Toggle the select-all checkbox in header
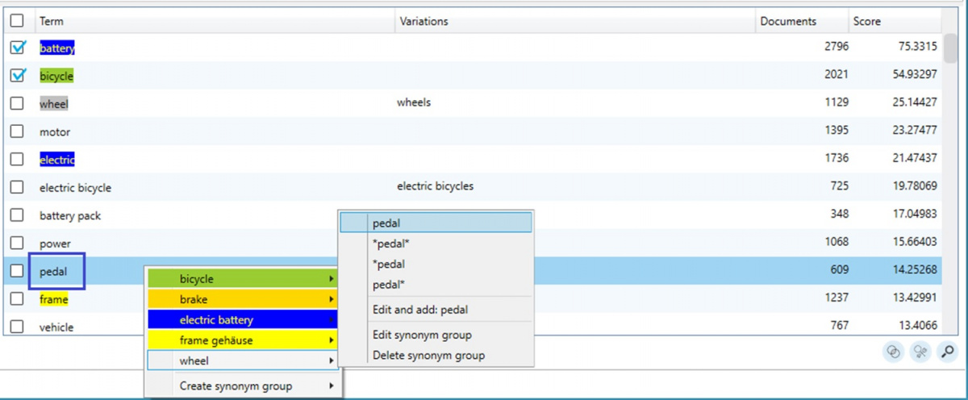The width and height of the screenshot is (968, 400). pos(17,21)
